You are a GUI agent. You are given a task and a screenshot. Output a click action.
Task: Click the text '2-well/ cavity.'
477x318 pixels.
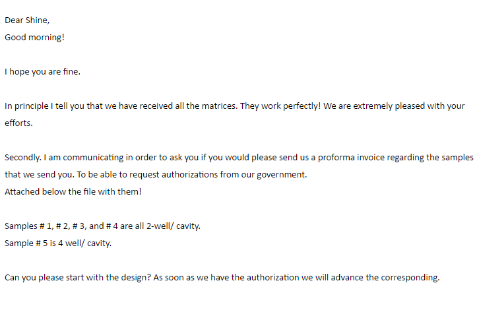[174, 226]
